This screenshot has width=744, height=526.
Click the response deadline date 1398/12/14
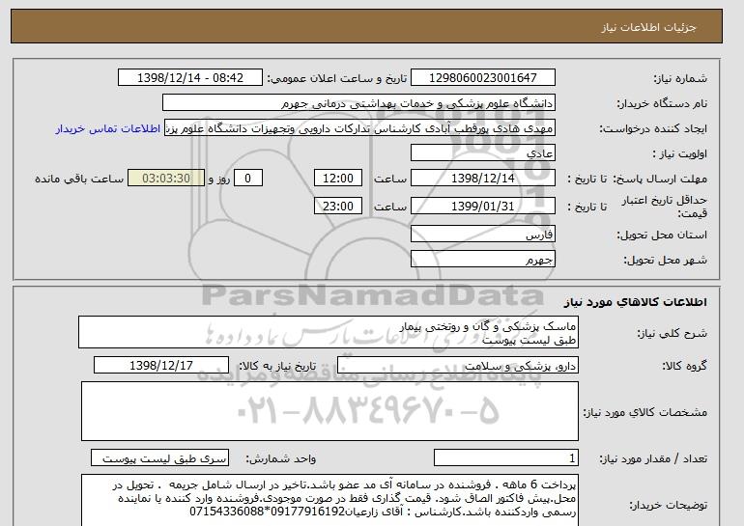(x=482, y=179)
